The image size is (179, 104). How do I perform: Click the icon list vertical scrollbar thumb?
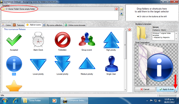[x=125, y=45]
